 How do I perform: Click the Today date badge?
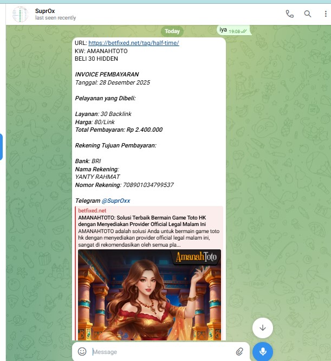(173, 31)
